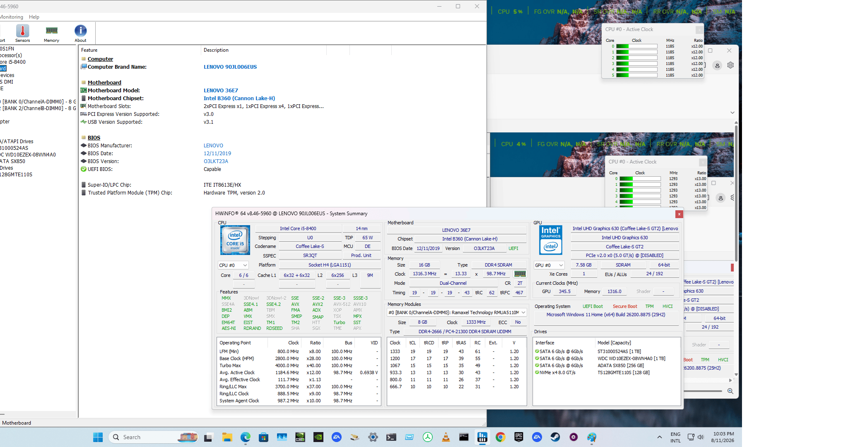Open Epic Games Launcher from the taskbar
The image size is (848, 447).
[518, 437]
